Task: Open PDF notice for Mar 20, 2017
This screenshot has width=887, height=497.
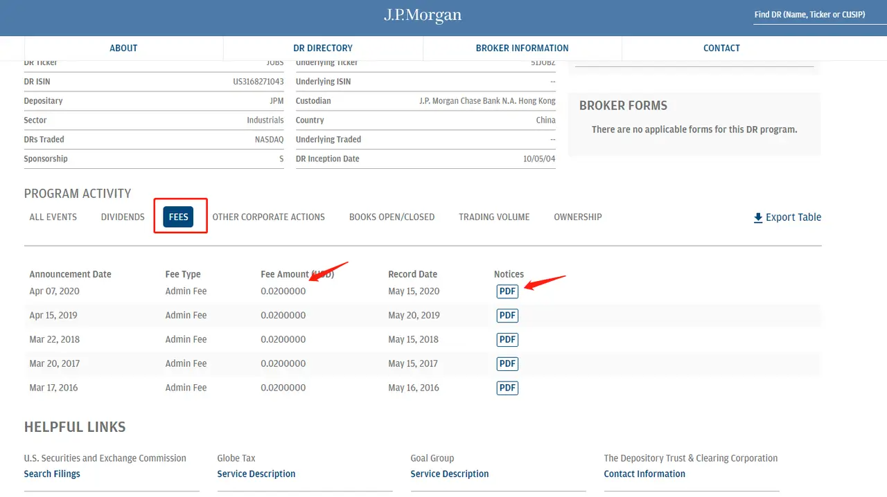Action: click(507, 364)
